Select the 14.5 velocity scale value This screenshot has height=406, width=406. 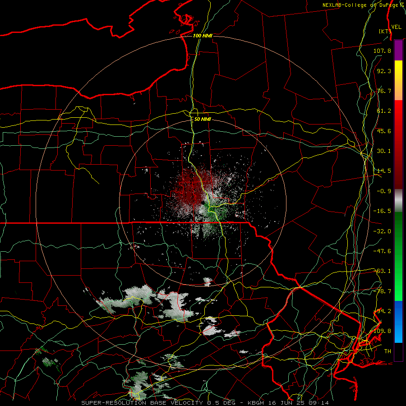click(384, 171)
